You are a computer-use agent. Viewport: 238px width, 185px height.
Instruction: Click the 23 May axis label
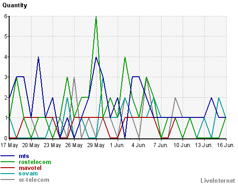click(52, 145)
